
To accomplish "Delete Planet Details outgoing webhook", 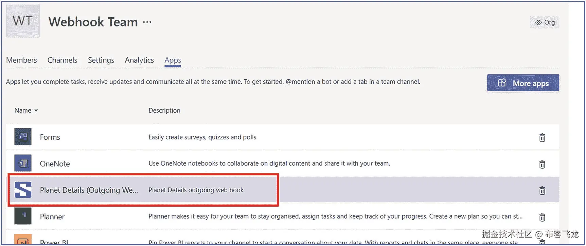I will (542, 190).
